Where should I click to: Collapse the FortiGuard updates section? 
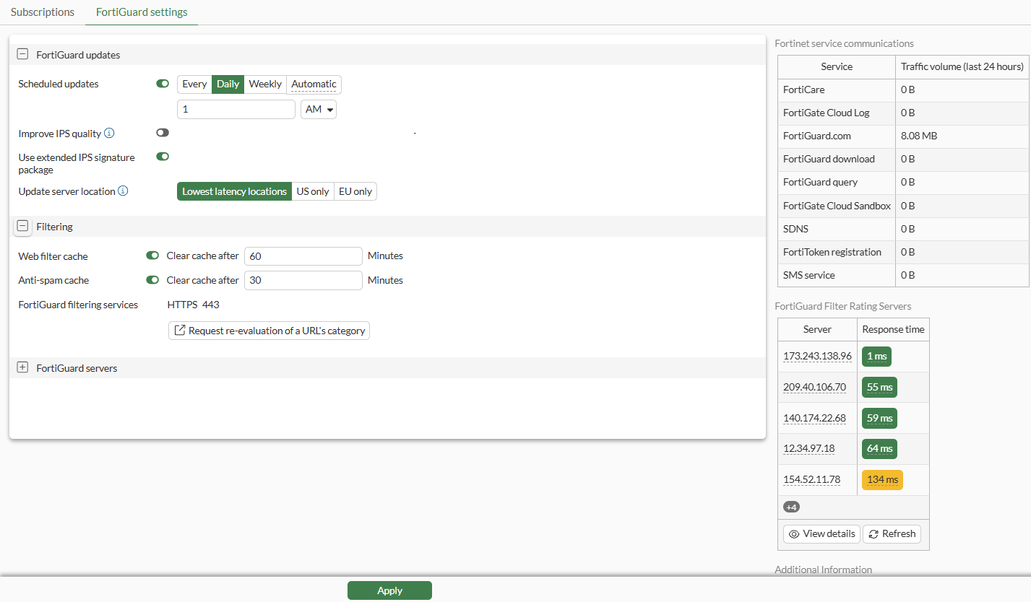[22, 54]
